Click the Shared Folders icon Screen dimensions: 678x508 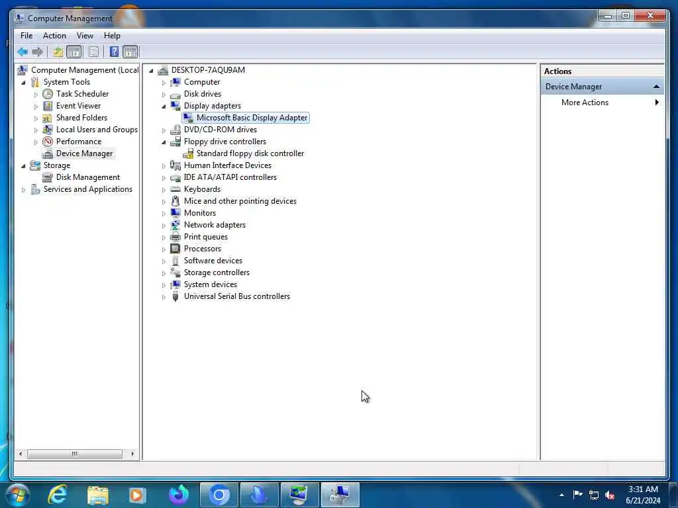pyautogui.click(x=48, y=118)
